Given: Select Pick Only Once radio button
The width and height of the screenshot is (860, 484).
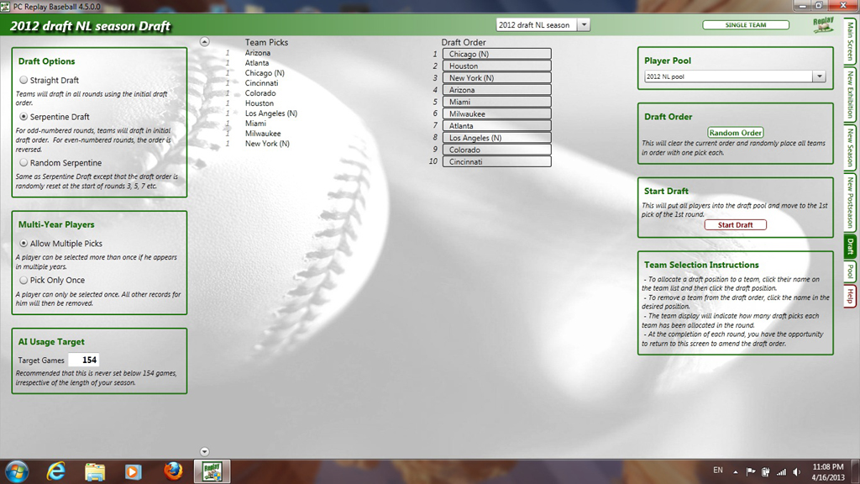Looking at the screenshot, I should [24, 281].
